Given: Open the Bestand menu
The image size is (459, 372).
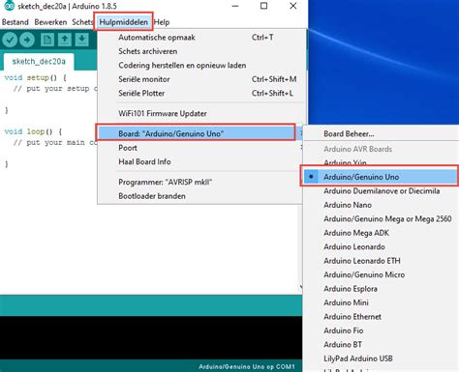Looking at the screenshot, I should pyautogui.click(x=15, y=22).
